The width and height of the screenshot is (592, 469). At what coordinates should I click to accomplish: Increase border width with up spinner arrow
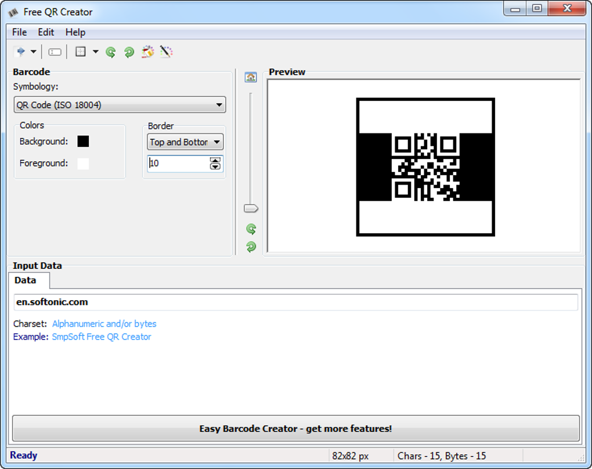coord(215,160)
